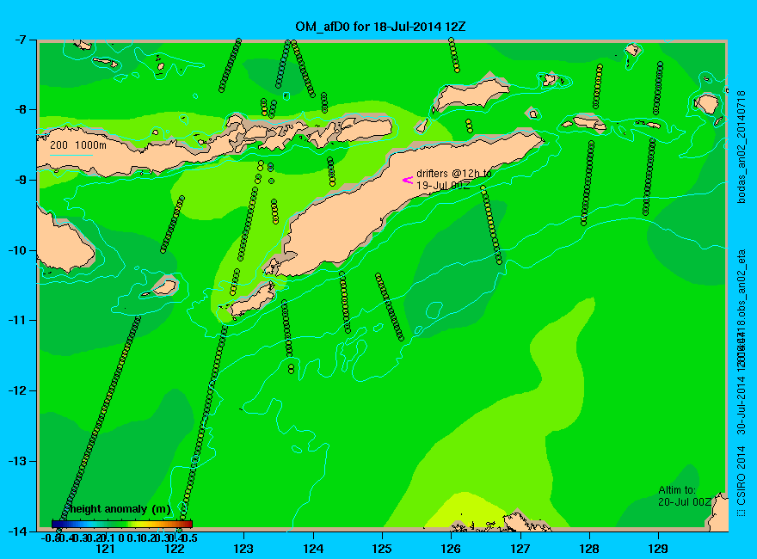Click the longitude tick label "127"
Viewport: 757px width, 559px height.
point(520,549)
